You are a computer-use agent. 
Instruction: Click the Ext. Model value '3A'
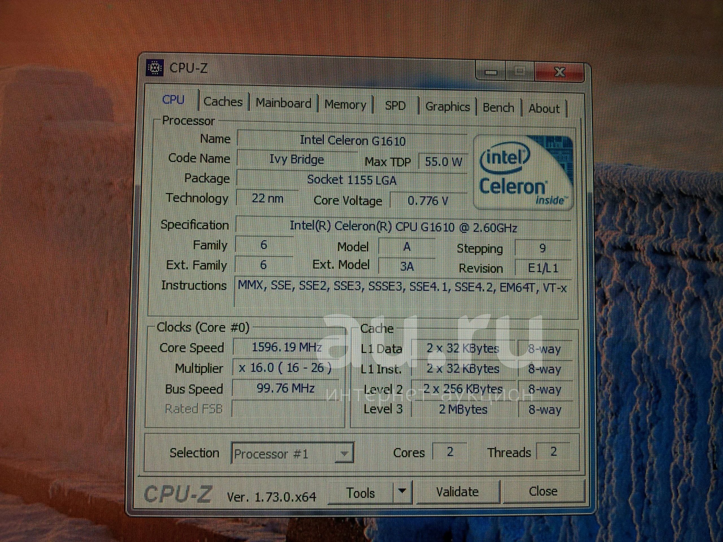click(407, 266)
